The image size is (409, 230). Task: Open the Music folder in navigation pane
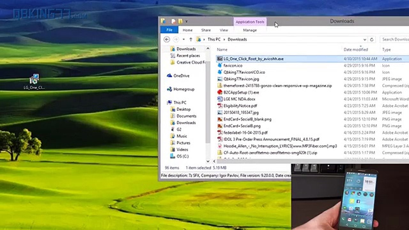click(x=179, y=136)
